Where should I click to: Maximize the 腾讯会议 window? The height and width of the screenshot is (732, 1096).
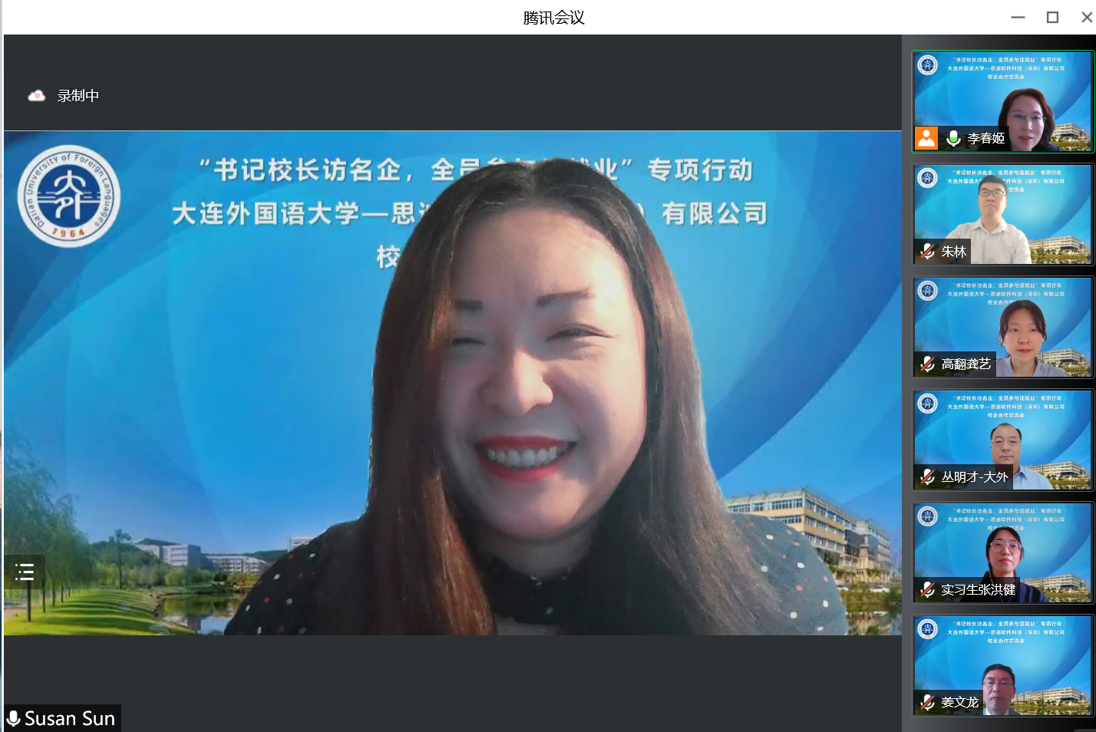[1052, 17]
